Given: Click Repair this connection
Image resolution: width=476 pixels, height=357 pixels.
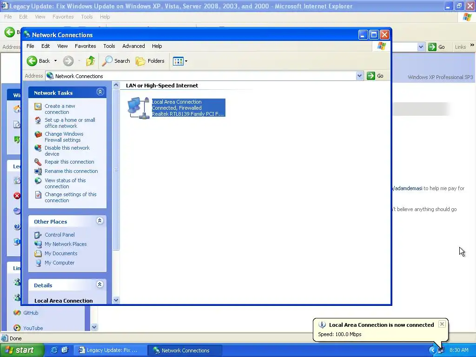Looking at the screenshot, I should pos(69,162).
